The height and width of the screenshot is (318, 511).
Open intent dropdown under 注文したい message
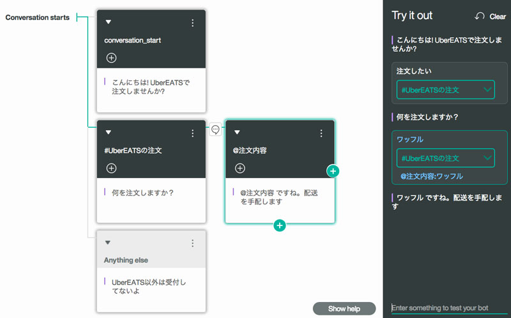(445, 89)
